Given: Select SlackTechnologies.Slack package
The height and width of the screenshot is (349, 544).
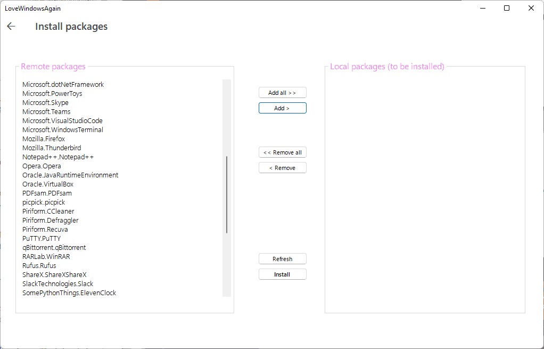Looking at the screenshot, I should tap(57, 283).
